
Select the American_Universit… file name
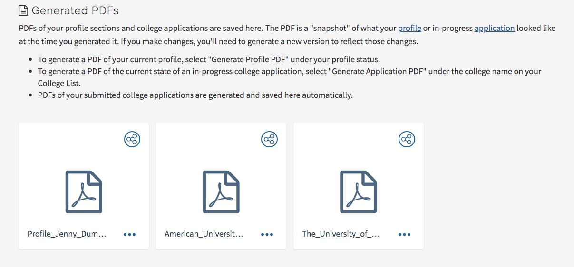(x=204, y=234)
